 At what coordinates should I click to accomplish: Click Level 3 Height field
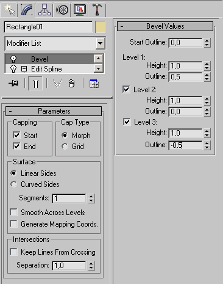click(x=186, y=133)
